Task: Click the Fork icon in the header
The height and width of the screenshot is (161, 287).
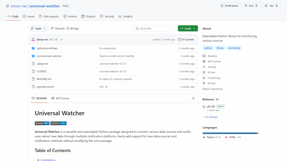Action: (x=246, y=6)
